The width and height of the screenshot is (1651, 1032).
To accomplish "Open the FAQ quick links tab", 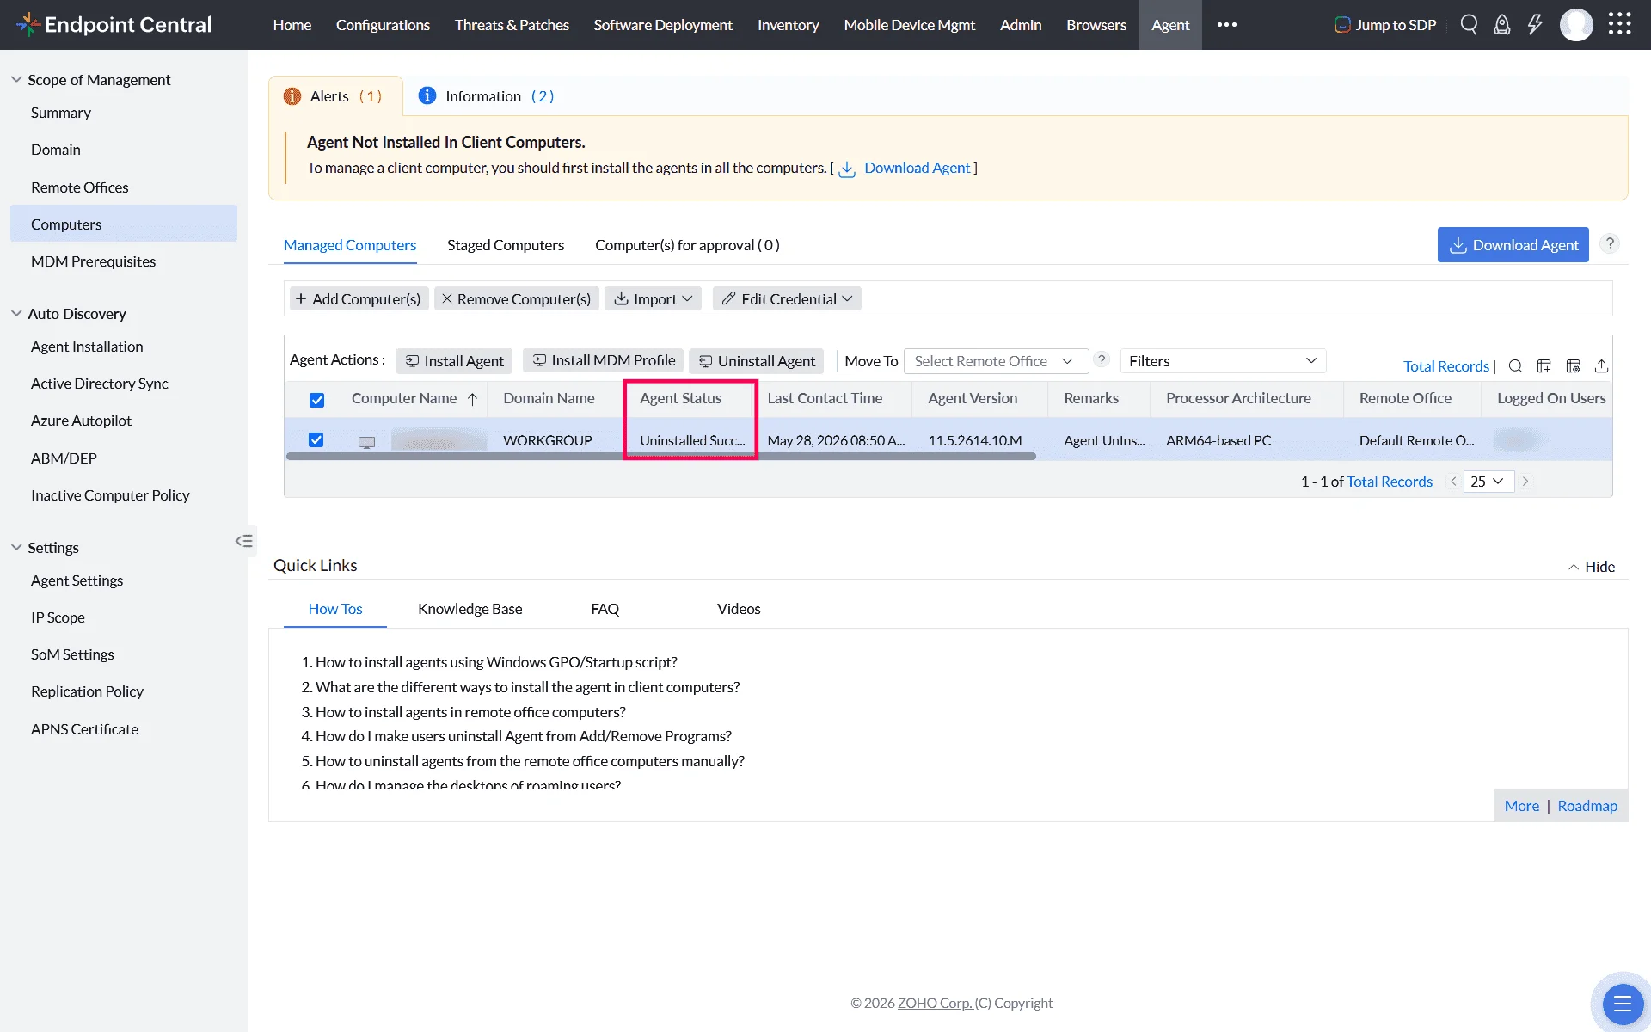I will [x=605, y=609].
